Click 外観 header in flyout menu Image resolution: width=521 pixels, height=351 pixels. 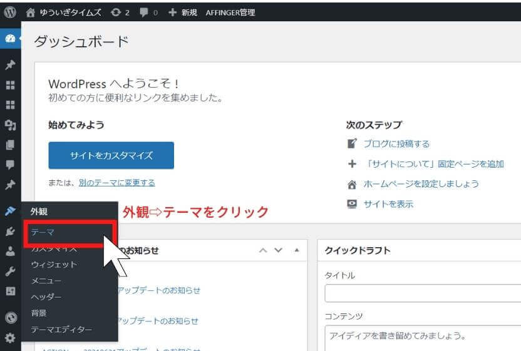coord(39,211)
